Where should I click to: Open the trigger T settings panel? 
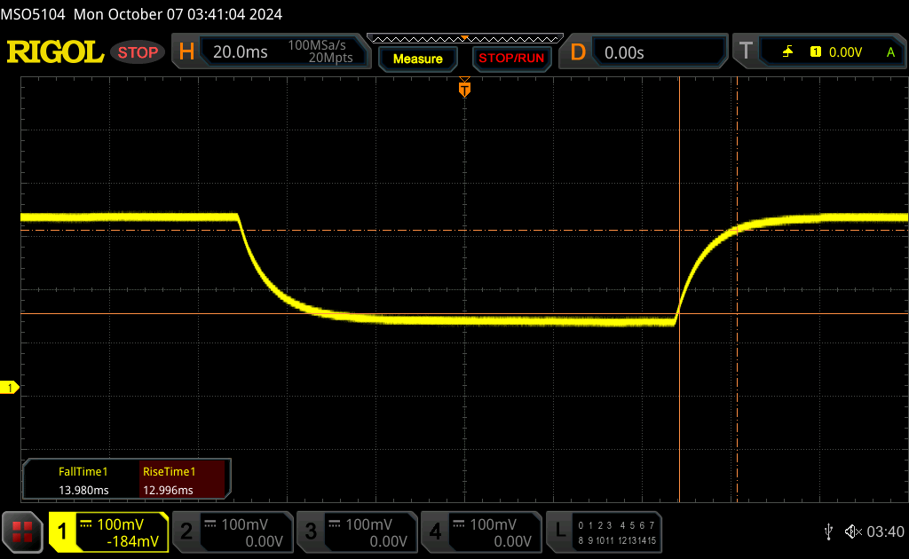pos(818,52)
